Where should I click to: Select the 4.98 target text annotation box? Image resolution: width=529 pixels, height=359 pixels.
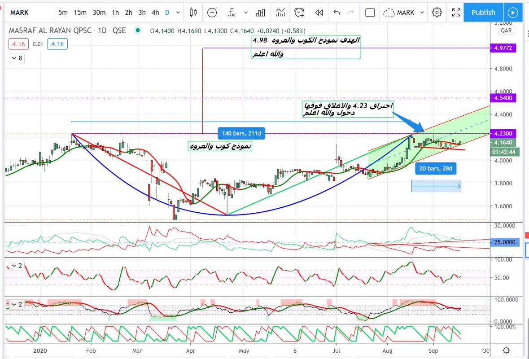click(306, 47)
